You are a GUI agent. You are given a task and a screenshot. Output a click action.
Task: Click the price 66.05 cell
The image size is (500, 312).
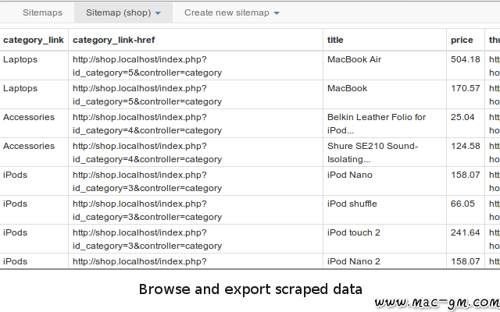[x=466, y=210]
